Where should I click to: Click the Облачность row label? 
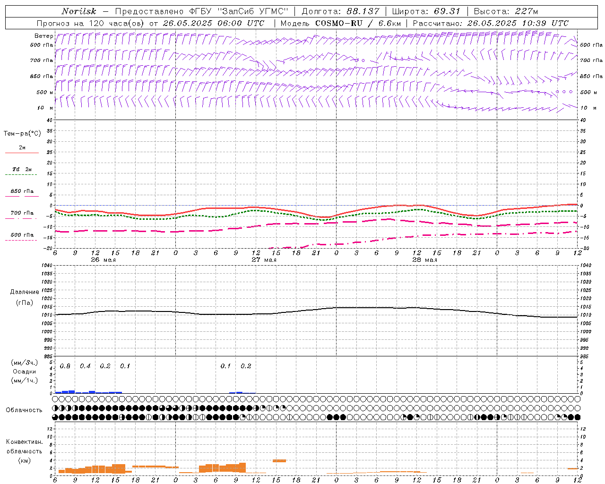tap(24, 410)
